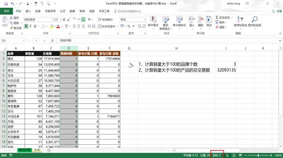Toggle Italic formatting
Image resolution: width=283 pixels, height=158 pixels.
coord(31,26)
